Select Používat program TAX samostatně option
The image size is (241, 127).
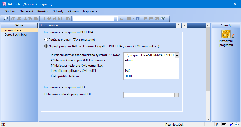click(46, 40)
